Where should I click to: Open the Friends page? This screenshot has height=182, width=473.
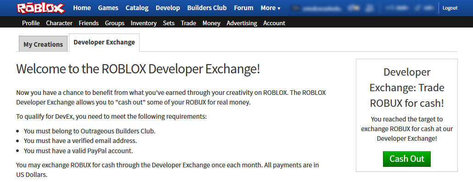(x=89, y=23)
